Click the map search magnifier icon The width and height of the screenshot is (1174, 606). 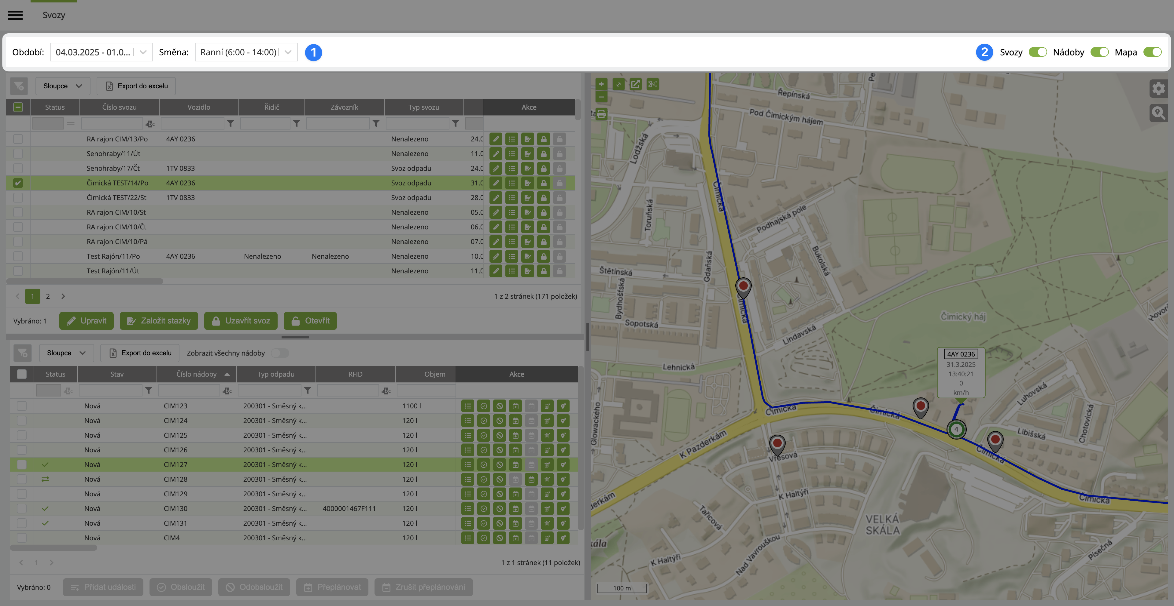[1158, 112]
